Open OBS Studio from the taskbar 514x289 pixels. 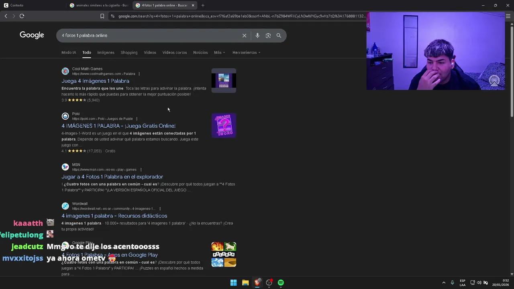click(x=269, y=283)
